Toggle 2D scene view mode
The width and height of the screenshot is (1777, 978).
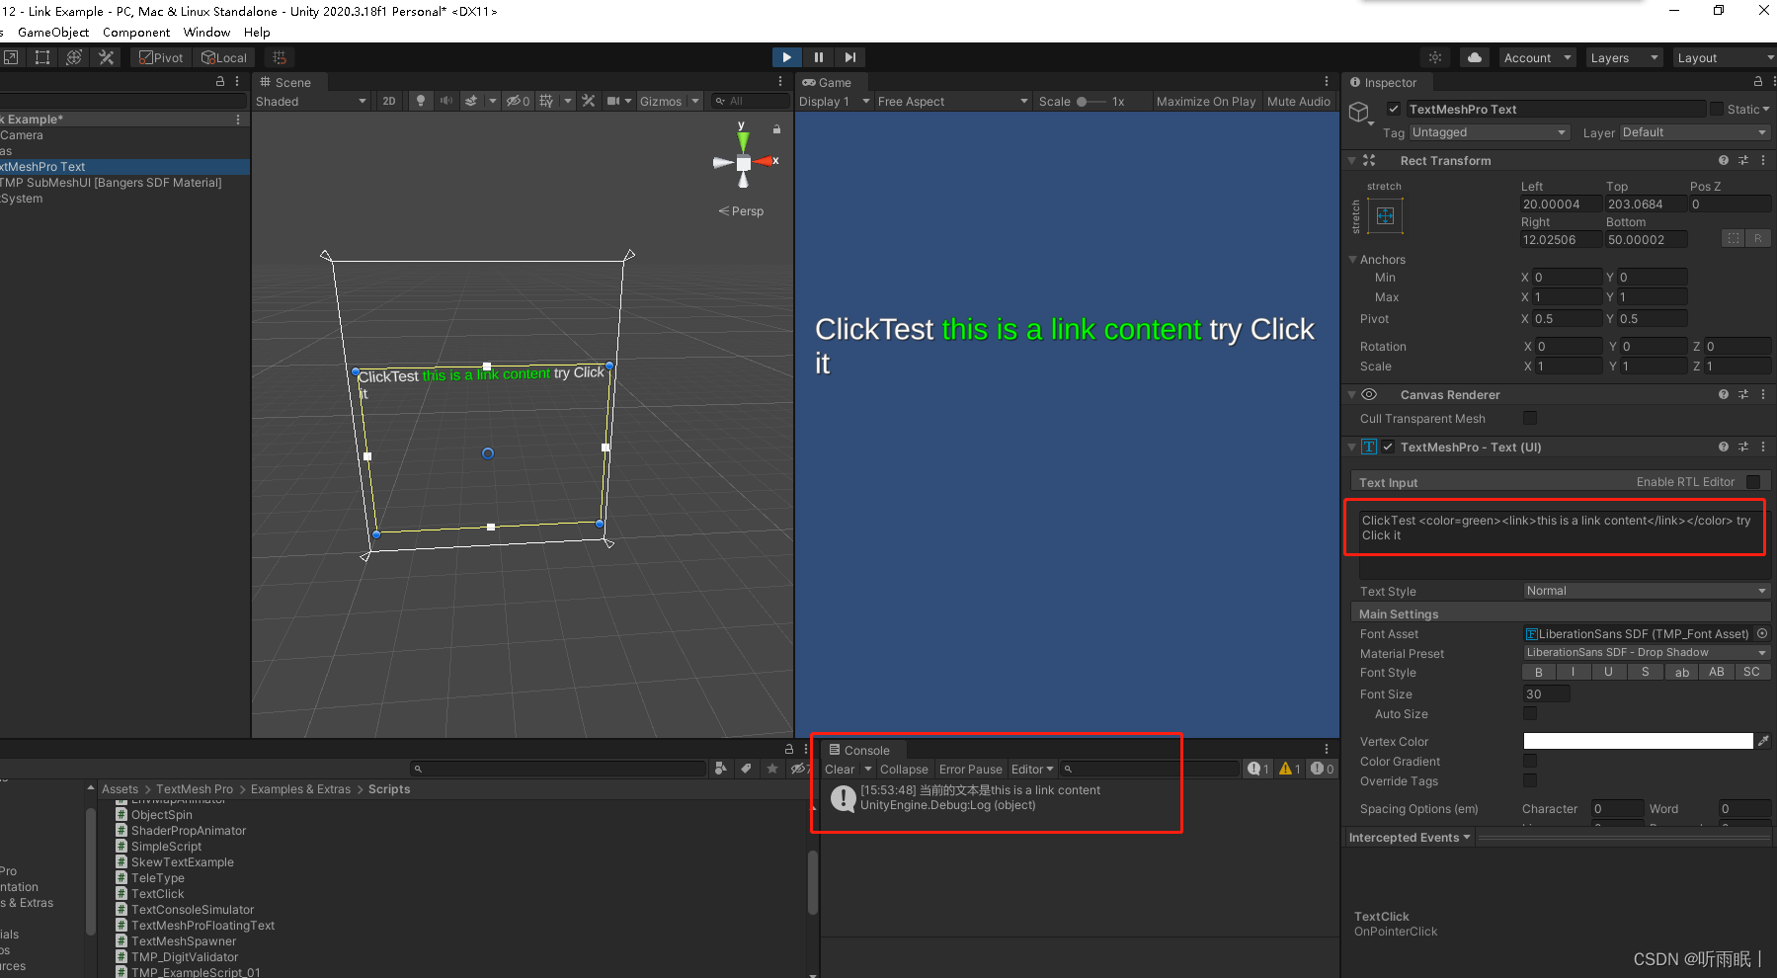click(x=389, y=101)
